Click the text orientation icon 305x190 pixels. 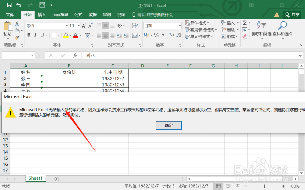pyautogui.click(x=120, y=26)
